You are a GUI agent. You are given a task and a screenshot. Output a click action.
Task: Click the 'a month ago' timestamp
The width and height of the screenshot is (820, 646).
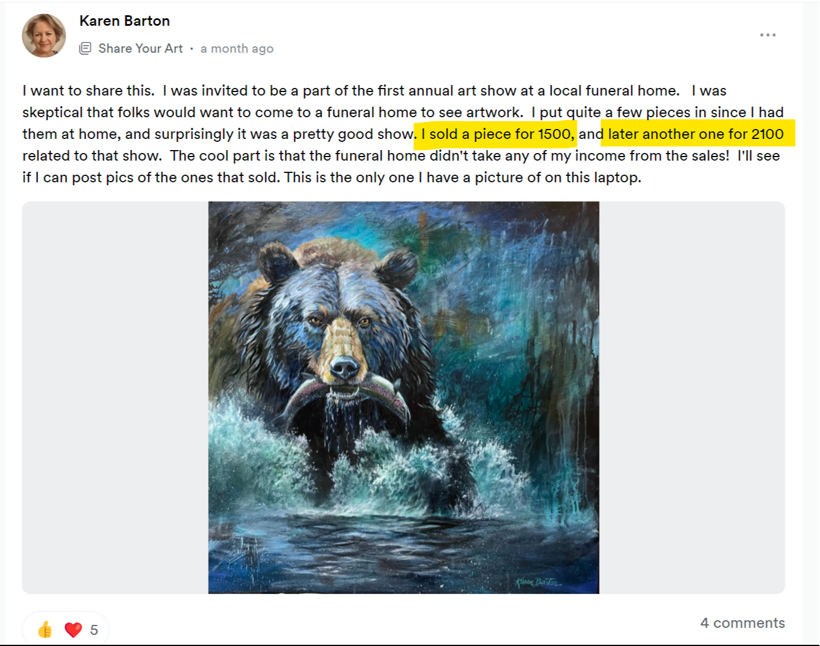[x=237, y=49]
